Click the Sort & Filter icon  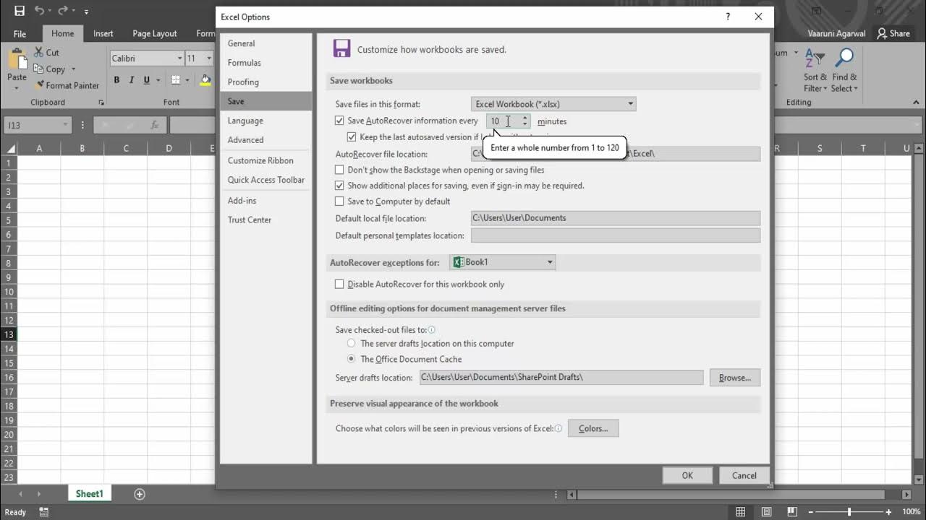click(x=815, y=59)
